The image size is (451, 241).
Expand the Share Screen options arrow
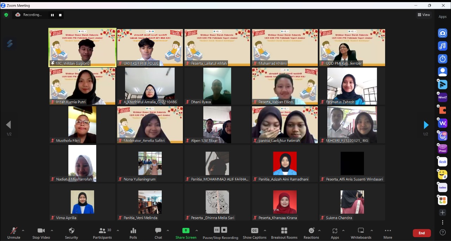pos(197,231)
